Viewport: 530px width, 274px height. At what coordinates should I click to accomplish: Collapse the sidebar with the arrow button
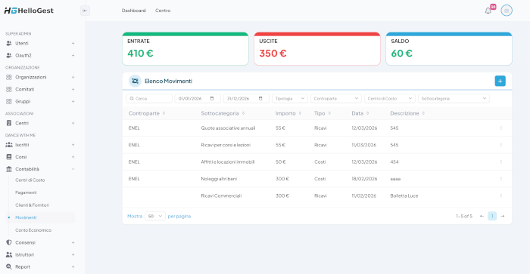tap(85, 11)
